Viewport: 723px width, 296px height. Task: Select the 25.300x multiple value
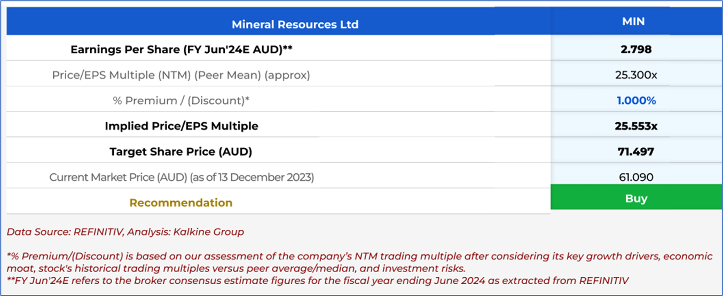pyautogui.click(x=636, y=75)
